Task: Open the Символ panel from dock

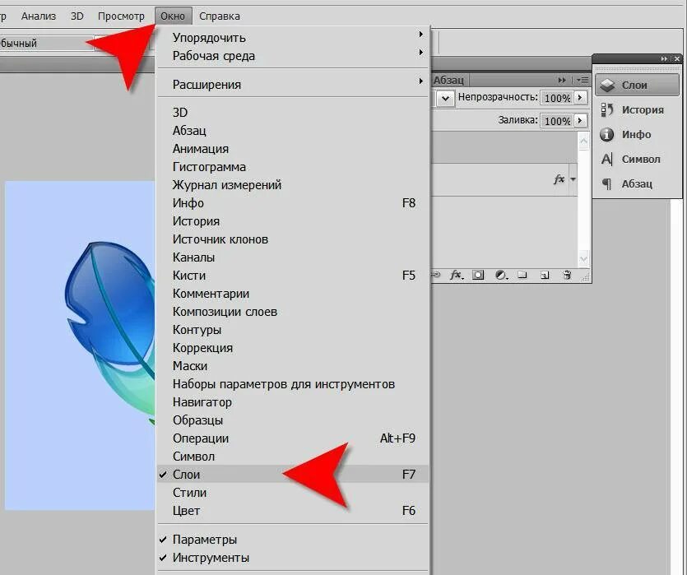Action: pos(637,159)
